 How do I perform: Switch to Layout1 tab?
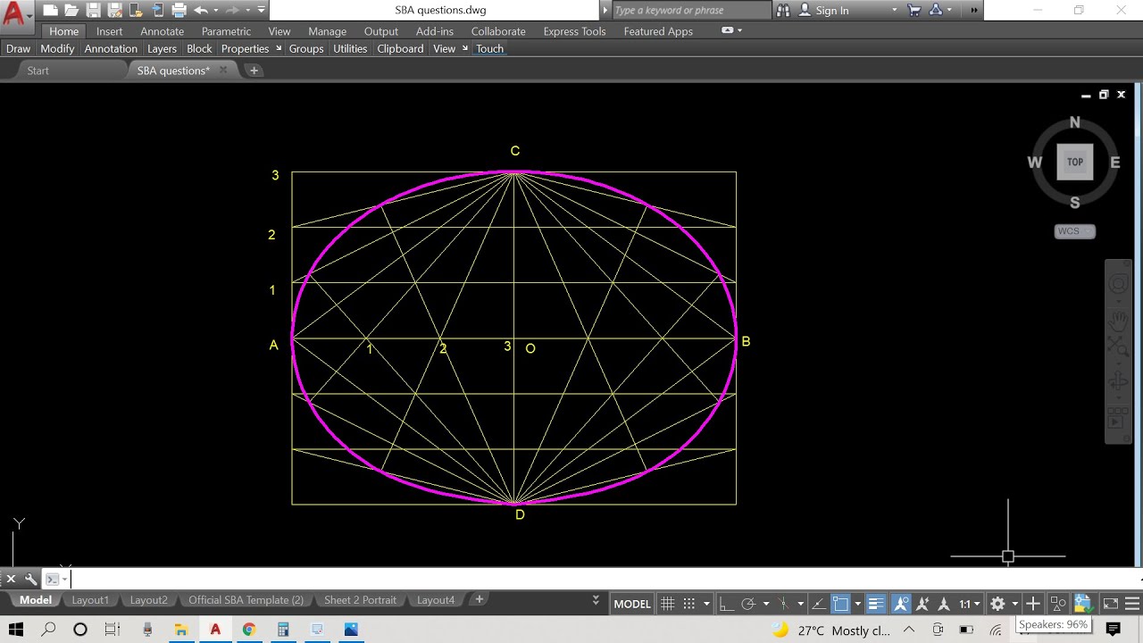pyautogui.click(x=90, y=600)
